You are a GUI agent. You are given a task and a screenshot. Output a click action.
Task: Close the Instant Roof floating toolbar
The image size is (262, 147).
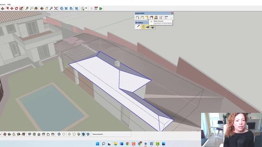[172, 13]
